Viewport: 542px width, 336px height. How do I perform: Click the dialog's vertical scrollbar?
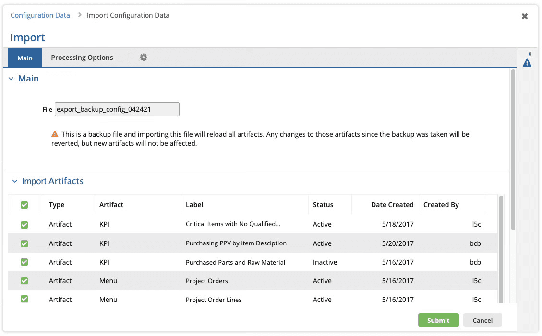point(513,150)
